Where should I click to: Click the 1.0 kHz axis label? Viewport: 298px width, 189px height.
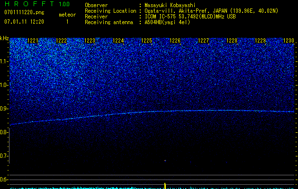click(4, 85)
